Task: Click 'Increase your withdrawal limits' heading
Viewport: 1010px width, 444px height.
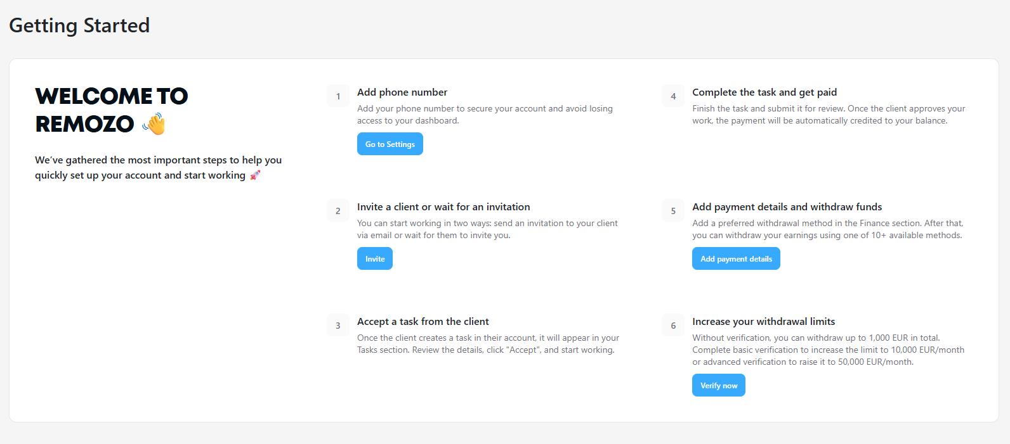Action: [x=764, y=322]
